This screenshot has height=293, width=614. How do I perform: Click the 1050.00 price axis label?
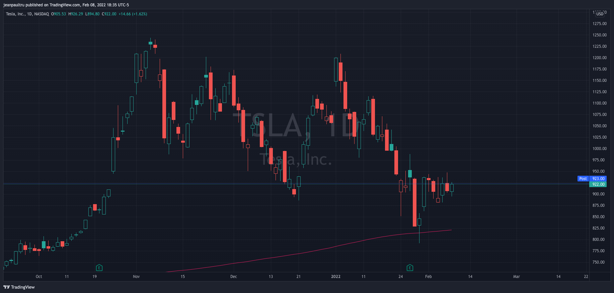[599, 126]
